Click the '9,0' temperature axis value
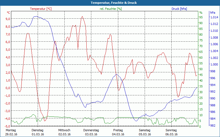The height and width of the screenshot is (137, 220). coord(7,19)
